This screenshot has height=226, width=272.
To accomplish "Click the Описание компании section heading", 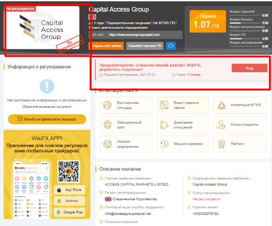I will point(120,169).
